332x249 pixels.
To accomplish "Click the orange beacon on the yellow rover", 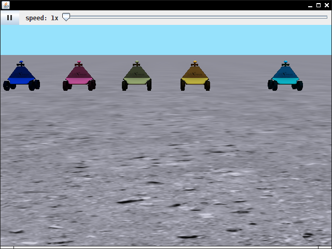I will 195,62.
